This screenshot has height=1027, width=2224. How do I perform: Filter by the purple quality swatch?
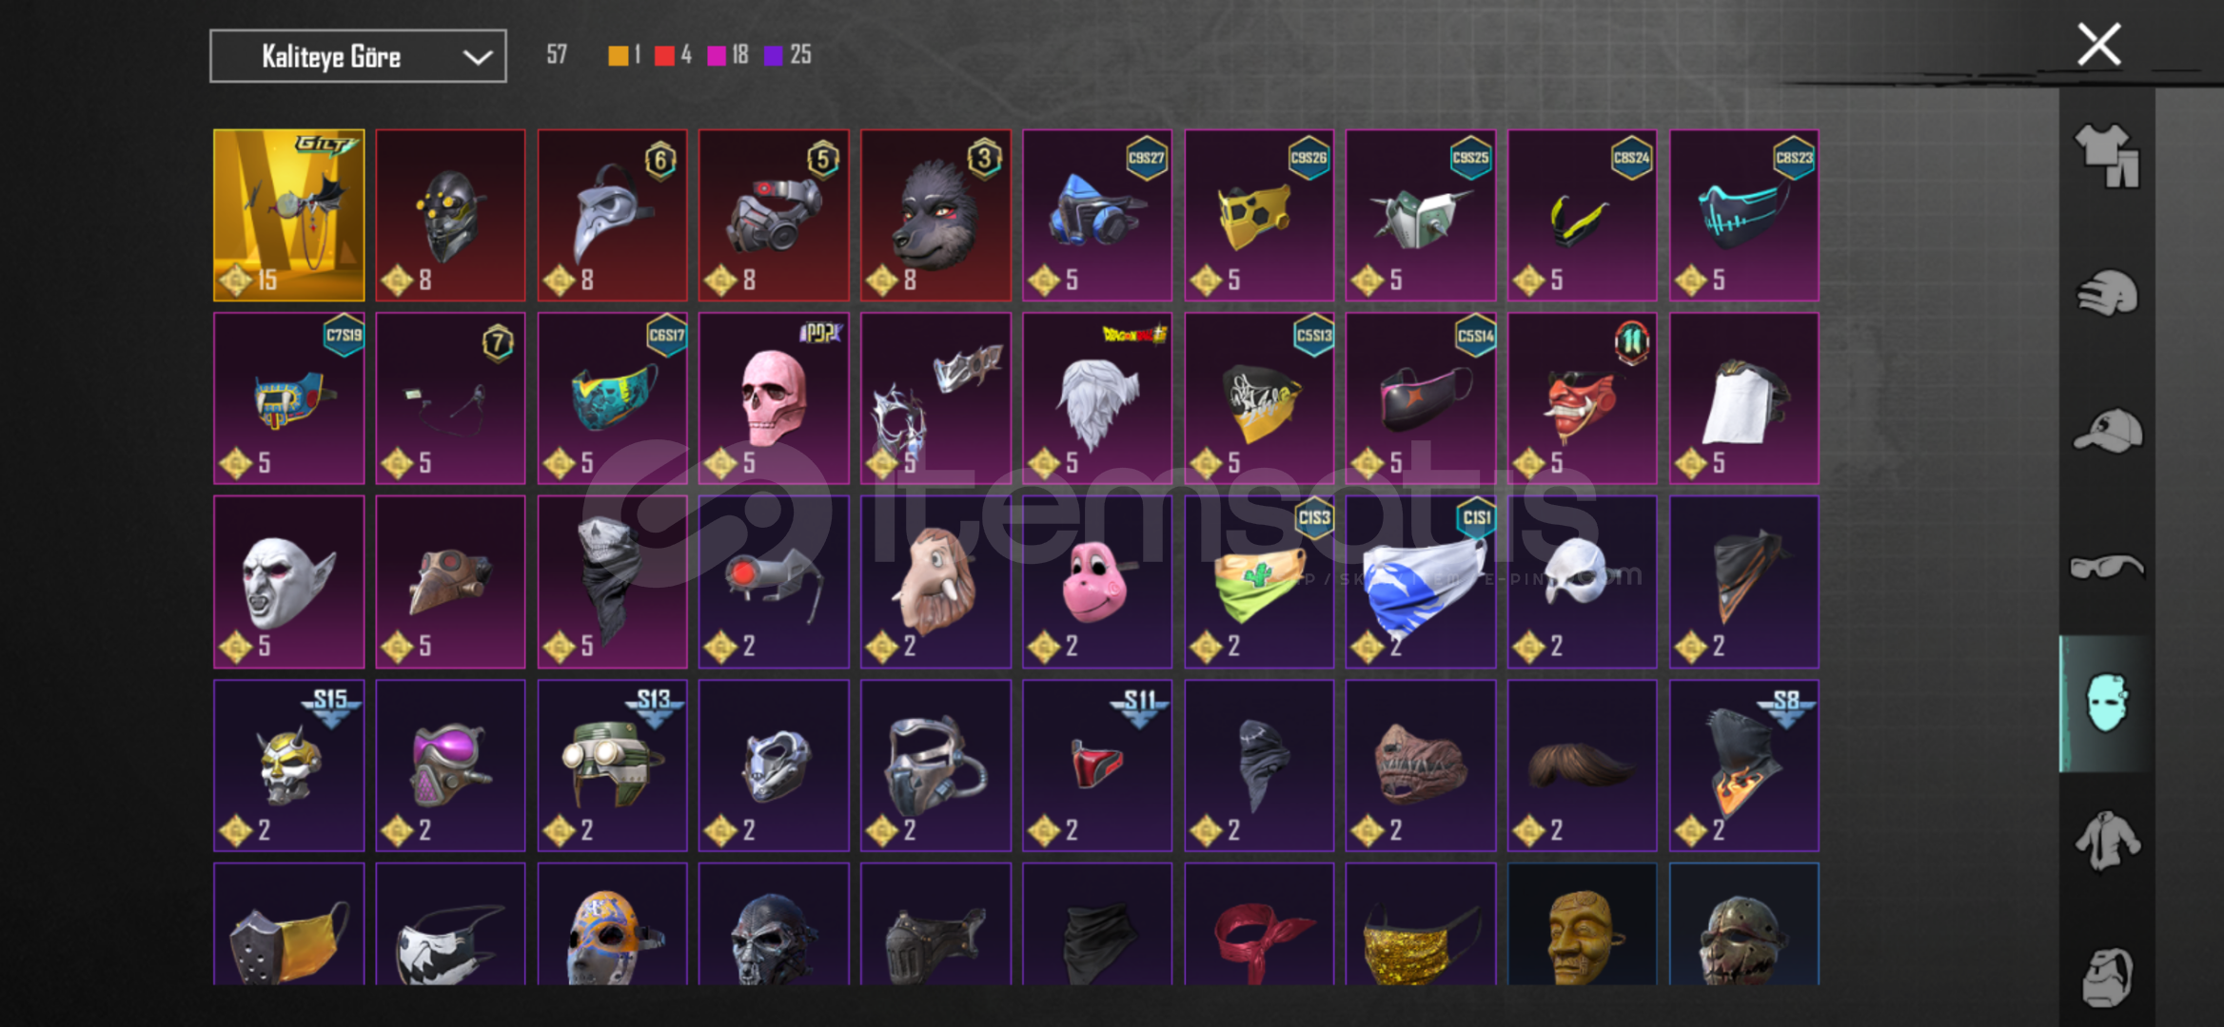coord(773,55)
